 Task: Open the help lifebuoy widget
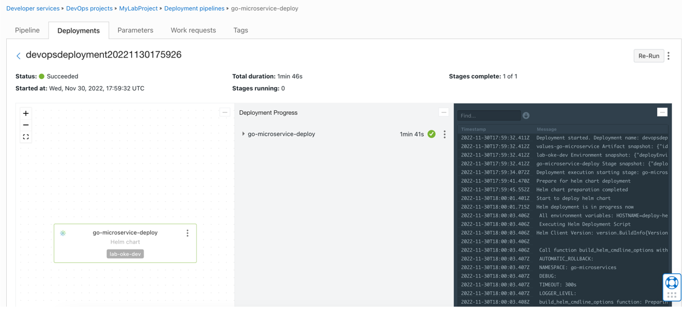pos(672,283)
